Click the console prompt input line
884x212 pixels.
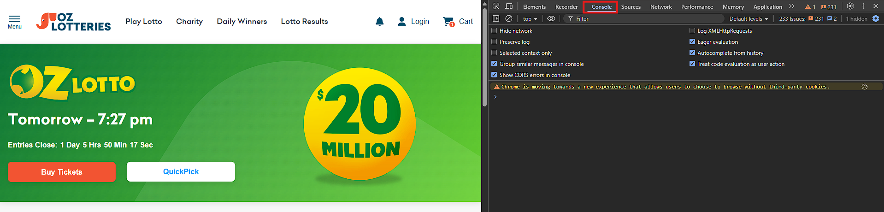pos(686,97)
